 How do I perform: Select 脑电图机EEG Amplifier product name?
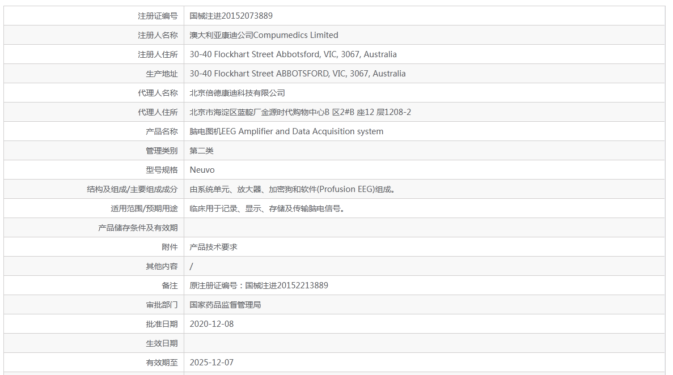coord(286,132)
